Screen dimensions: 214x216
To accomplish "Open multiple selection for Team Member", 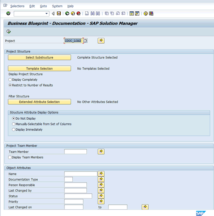I will click(x=101, y=152).
